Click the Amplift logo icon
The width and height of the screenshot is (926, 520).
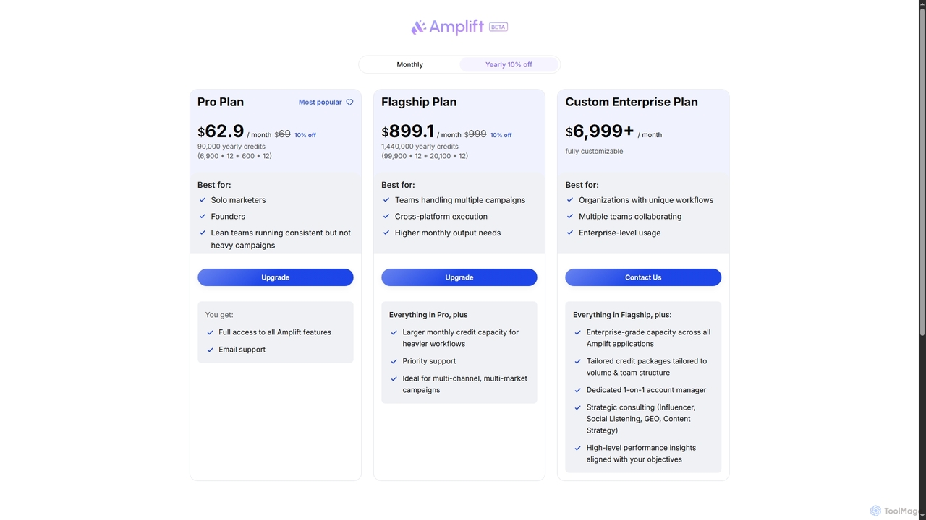click(x=418, y=27)
